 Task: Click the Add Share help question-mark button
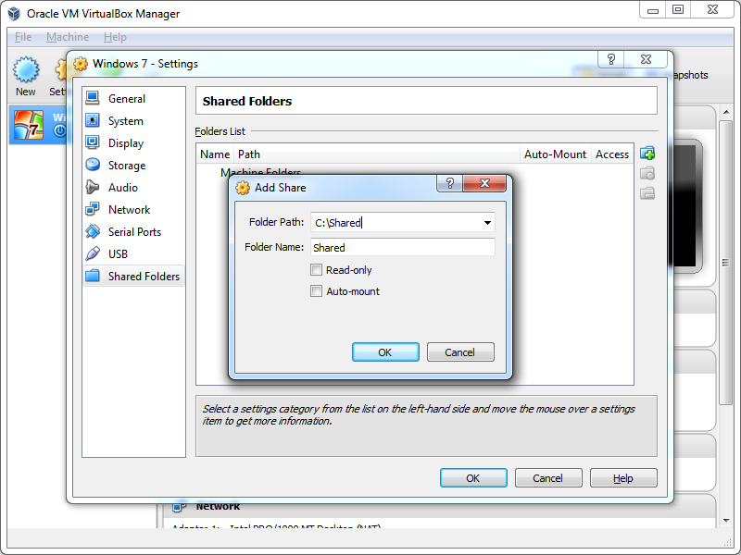tap(449, 185)
